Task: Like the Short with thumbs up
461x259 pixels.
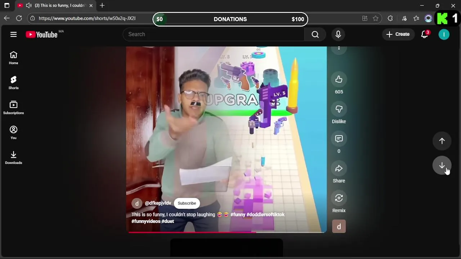Action: 339,79
